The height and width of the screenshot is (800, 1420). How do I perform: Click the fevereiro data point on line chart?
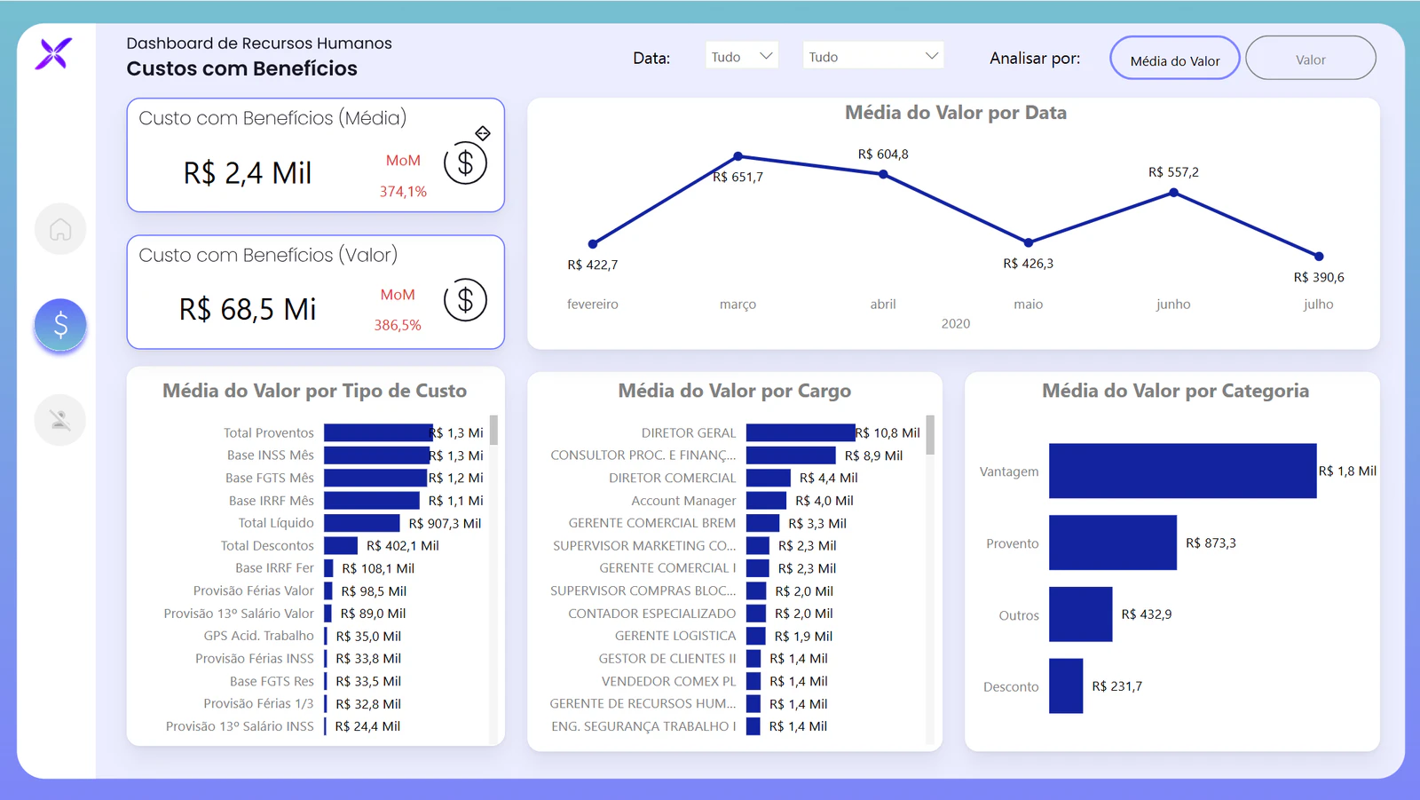(593, 243)
